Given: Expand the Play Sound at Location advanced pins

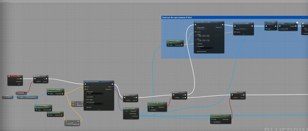Looking at the screenshot, I should coord(244,34).
